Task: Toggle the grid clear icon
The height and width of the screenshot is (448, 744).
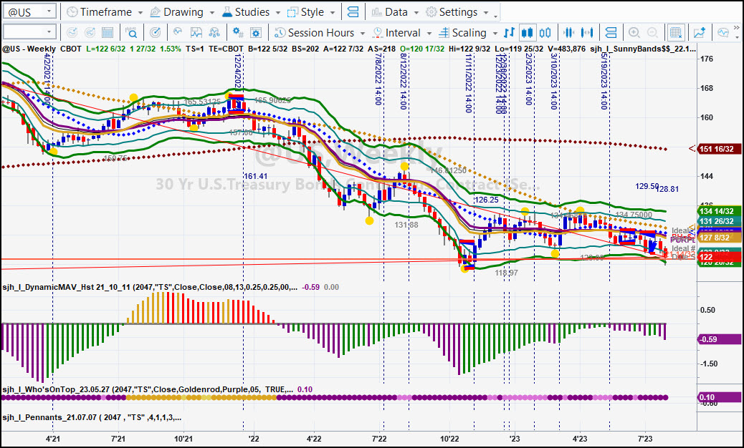Action: coord(675,33)
